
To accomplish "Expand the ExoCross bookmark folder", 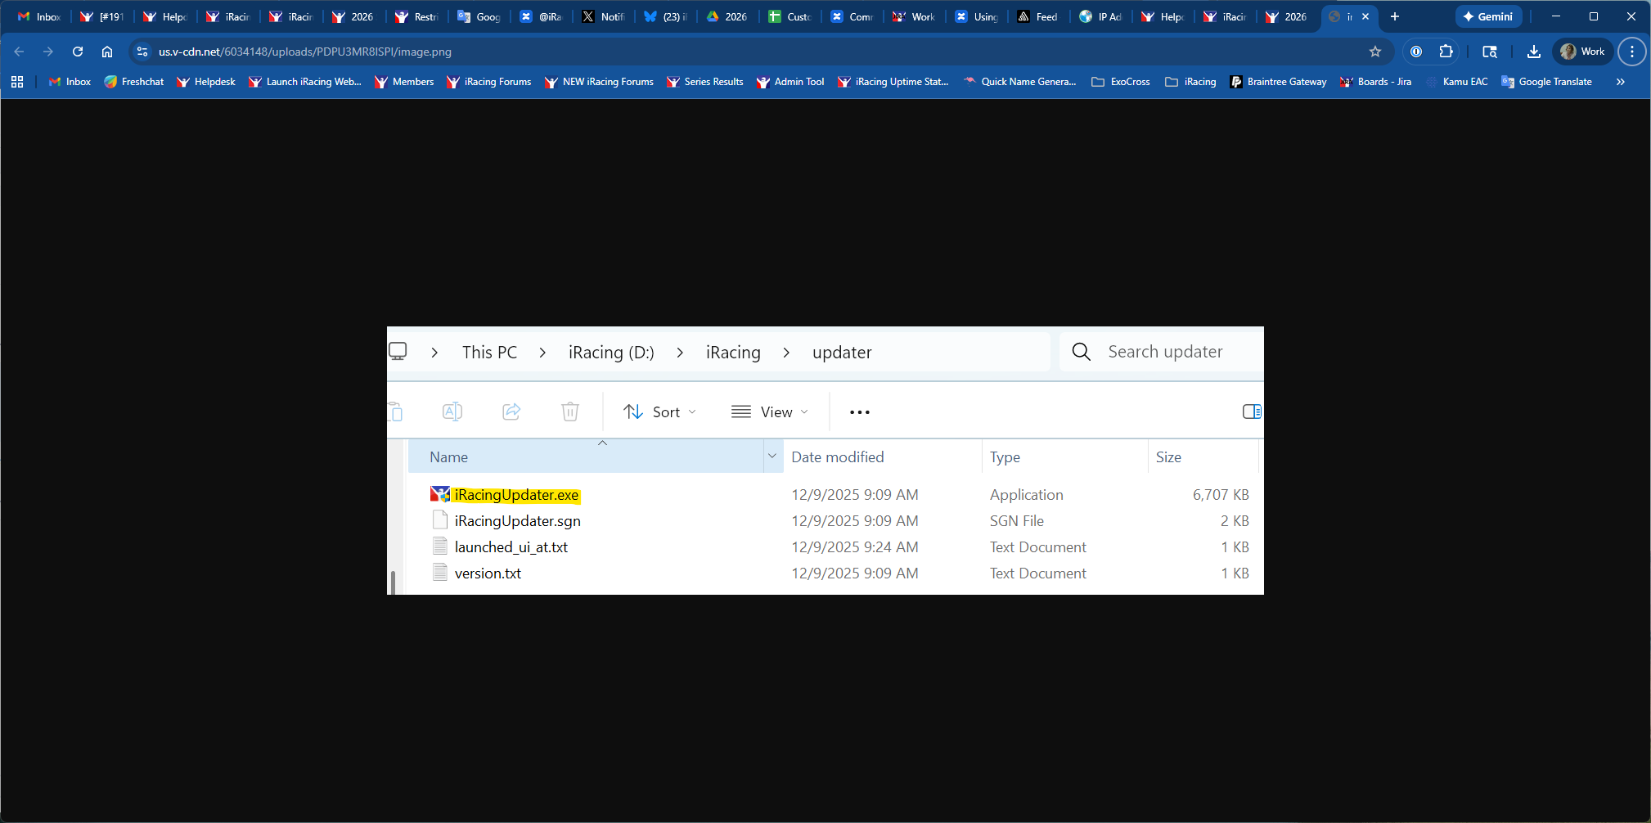I will tap(1121, 82).
